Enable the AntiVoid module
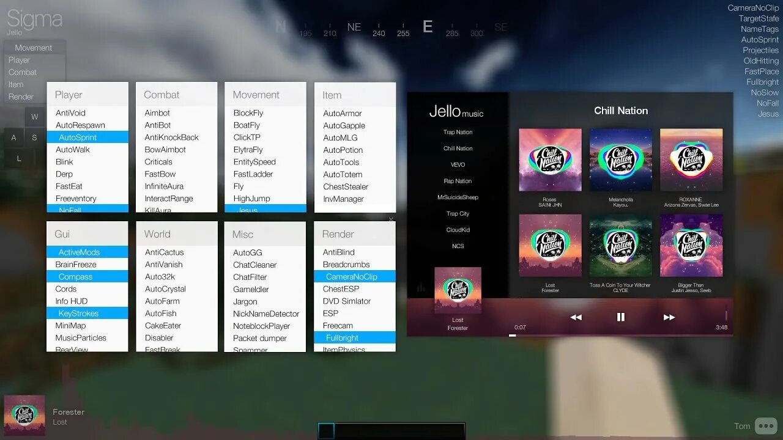783x440 pixels. (87, 113)
